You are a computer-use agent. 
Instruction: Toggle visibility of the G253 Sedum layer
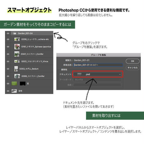click(x=8, y=69)
